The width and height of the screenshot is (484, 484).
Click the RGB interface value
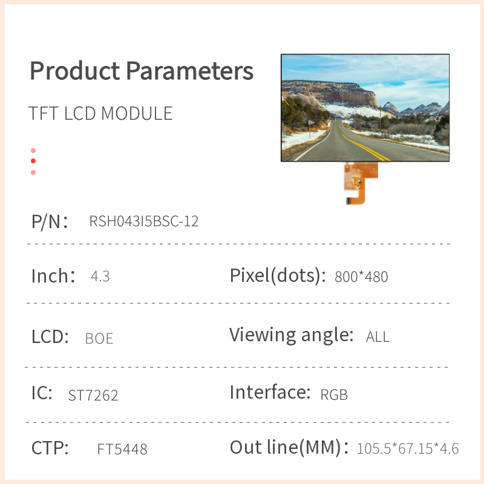[334, 395]
